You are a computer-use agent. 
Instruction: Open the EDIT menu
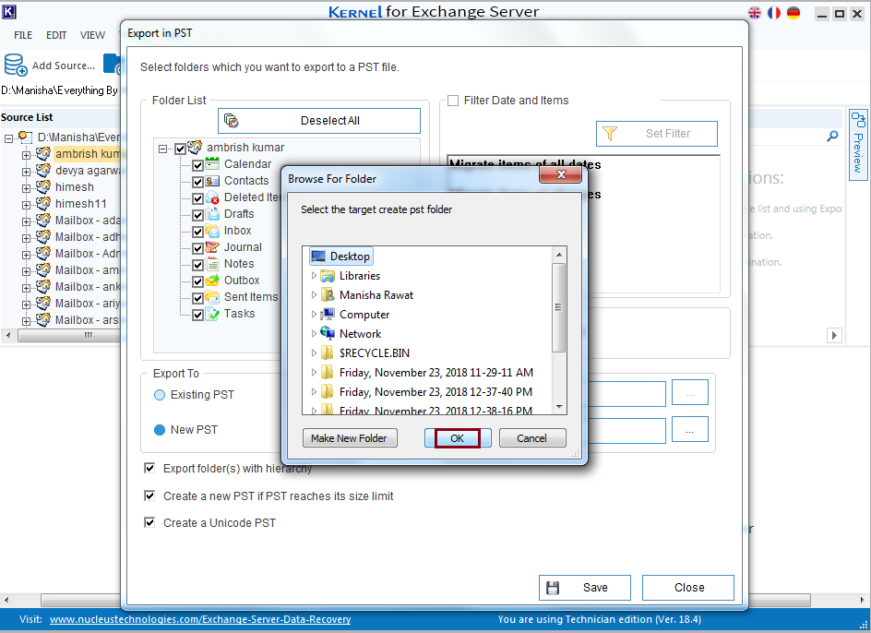pyautogui.click(x=56, y=35)
